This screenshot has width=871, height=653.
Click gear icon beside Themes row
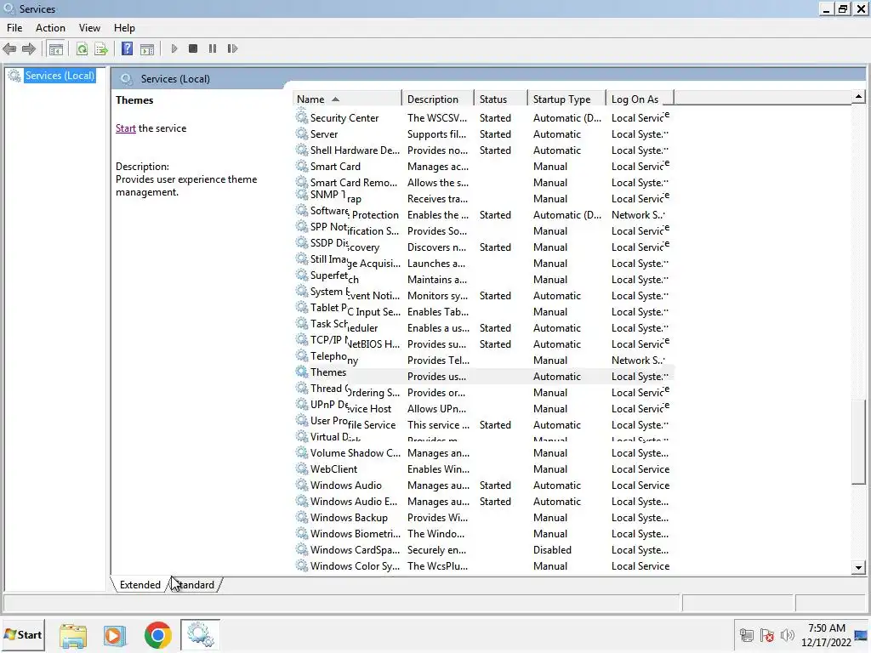302,372
